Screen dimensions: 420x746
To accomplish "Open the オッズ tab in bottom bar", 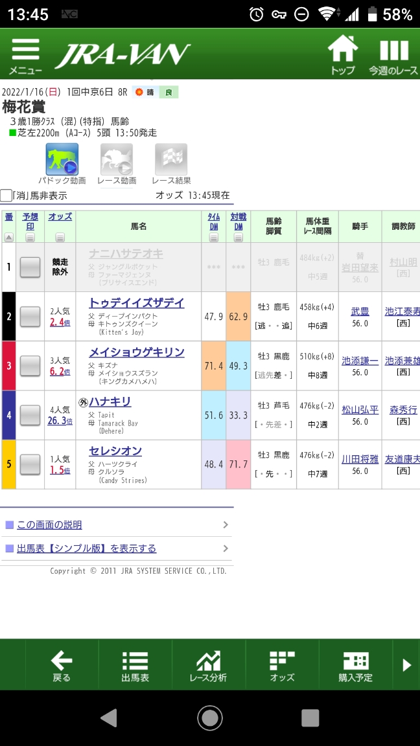I will point(282,666).
